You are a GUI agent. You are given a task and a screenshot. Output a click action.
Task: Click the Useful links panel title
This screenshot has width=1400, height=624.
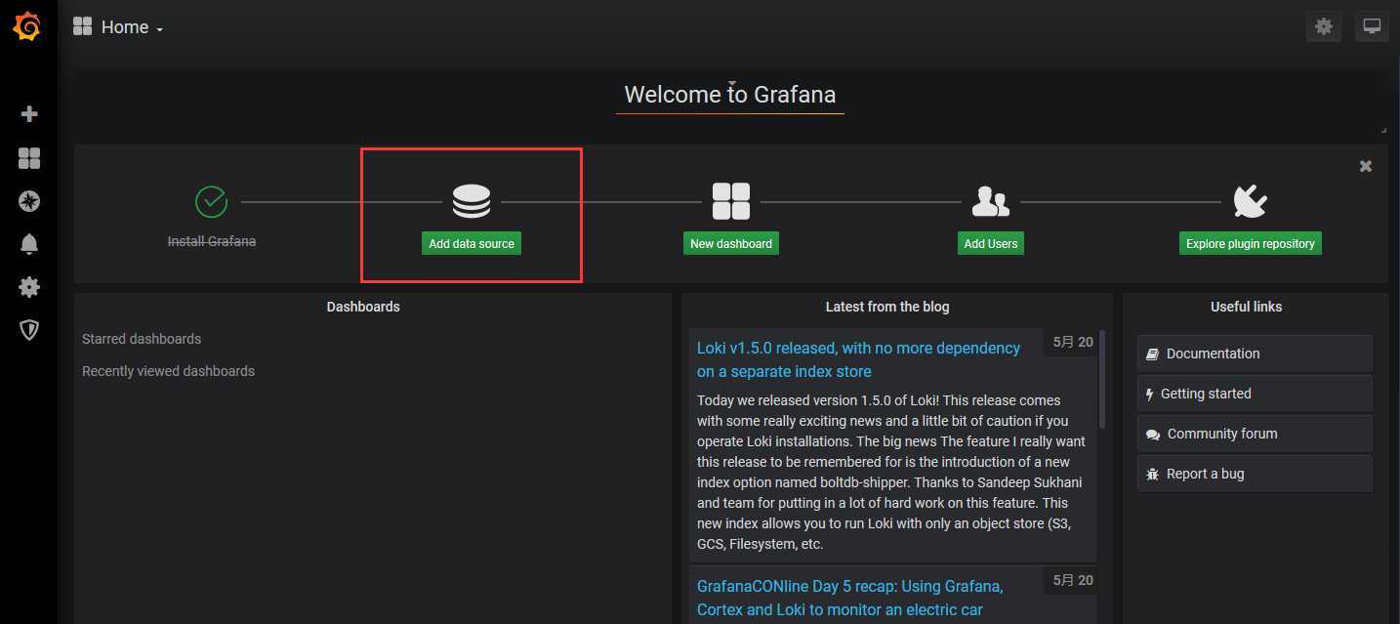click(1247, 307)
